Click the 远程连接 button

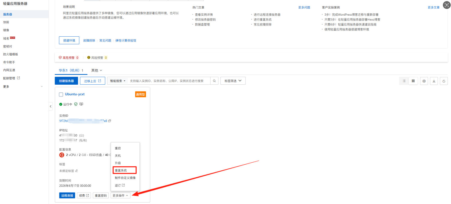click(67, 196)
